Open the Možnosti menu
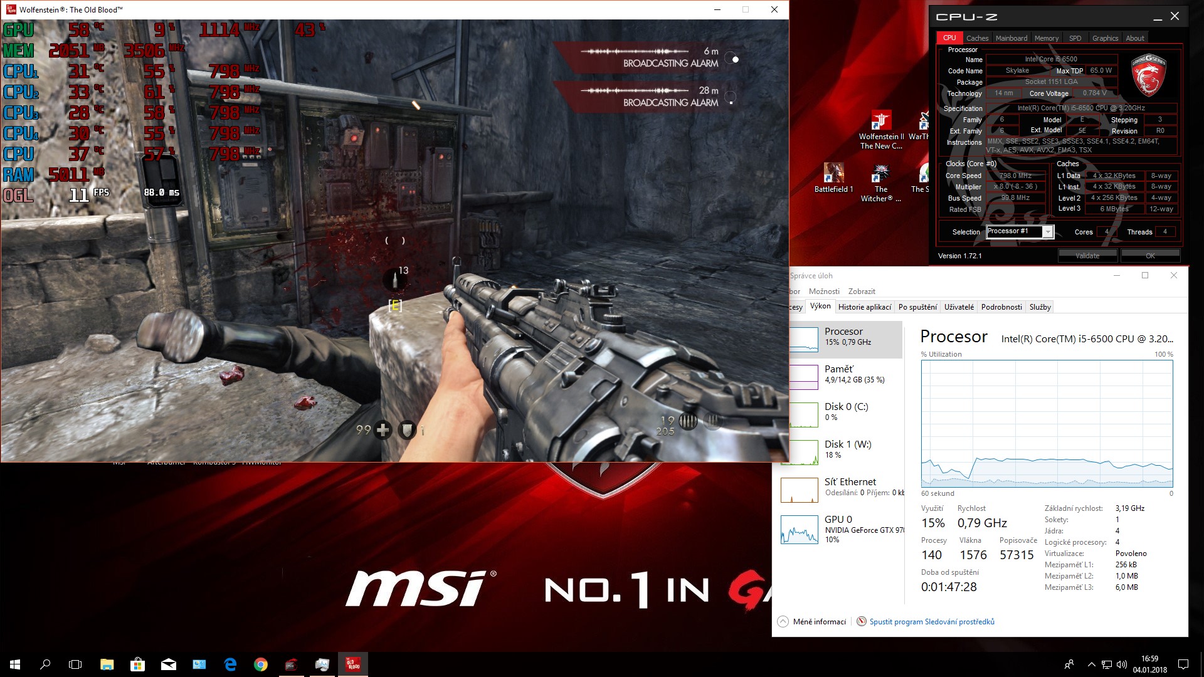The height and width of the screenshot is (677, 1204). pos(823,291)
